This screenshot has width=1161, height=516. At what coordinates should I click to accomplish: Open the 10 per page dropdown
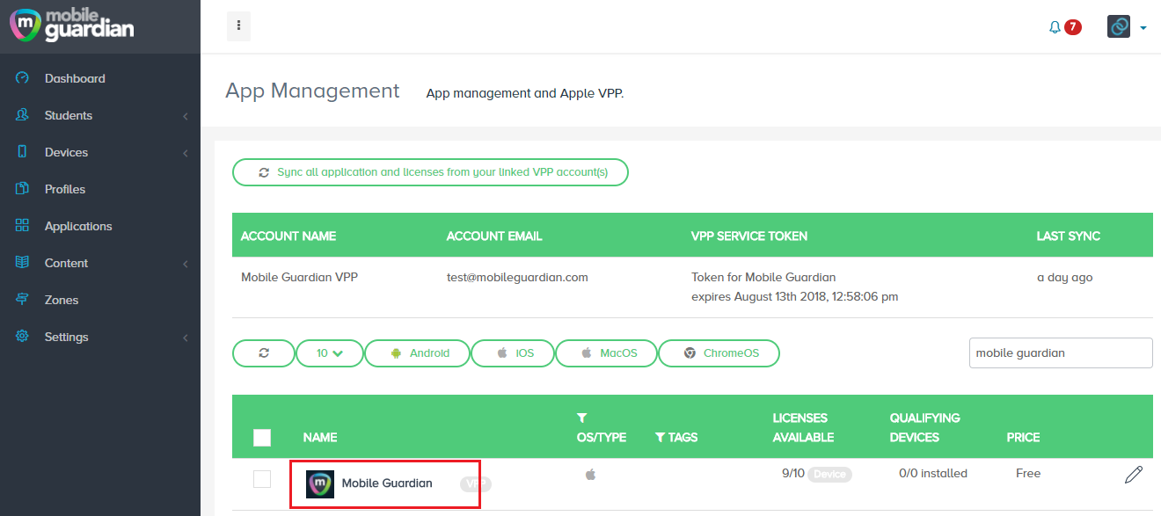pyautogui.click(x=330, y=353)
